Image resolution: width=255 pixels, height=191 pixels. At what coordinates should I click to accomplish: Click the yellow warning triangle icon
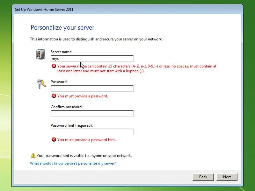[33, 155]
